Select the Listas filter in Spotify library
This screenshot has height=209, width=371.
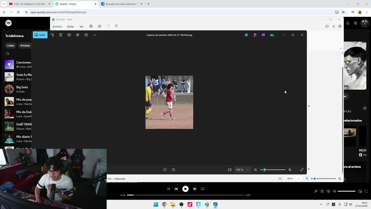tap(10, 46)
